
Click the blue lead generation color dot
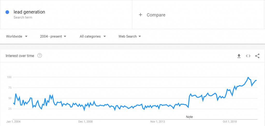(7, 12)
